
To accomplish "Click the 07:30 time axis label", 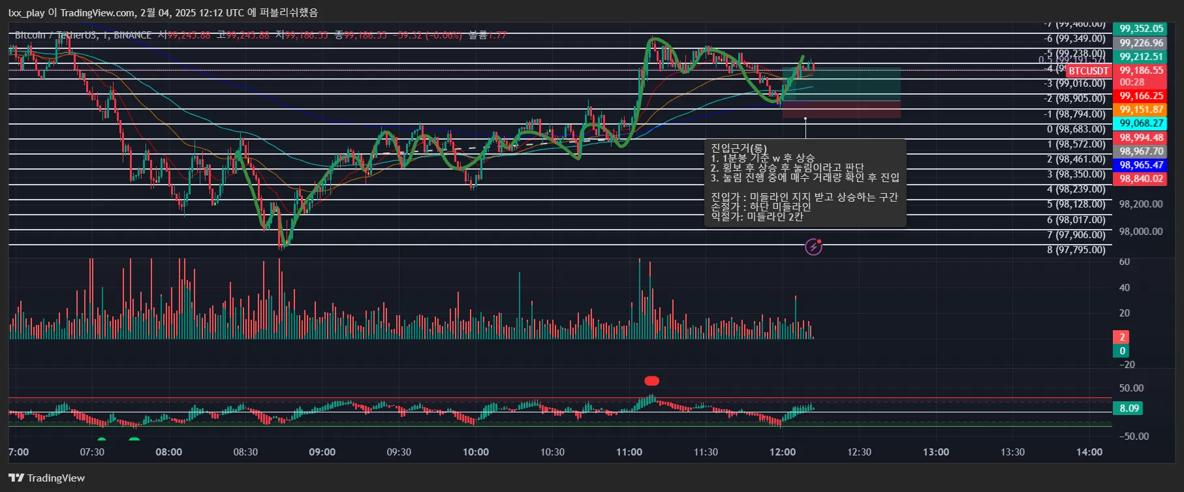I will coord(92,452).
